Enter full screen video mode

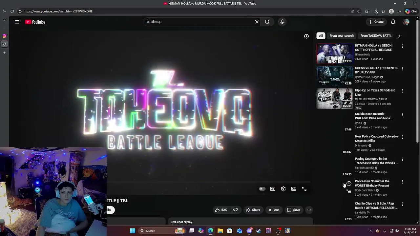pos(304,189)
